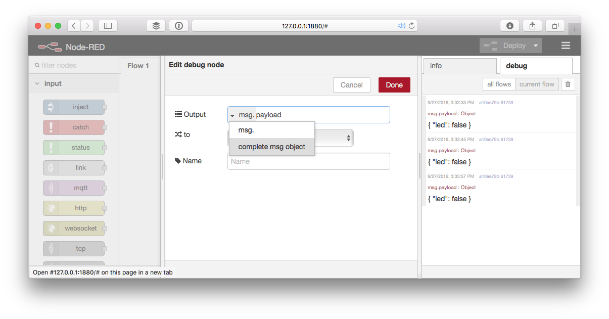Select the tcp node in the palette
Image resolution: width=609 pixels, height=319 pixels.
74,249
